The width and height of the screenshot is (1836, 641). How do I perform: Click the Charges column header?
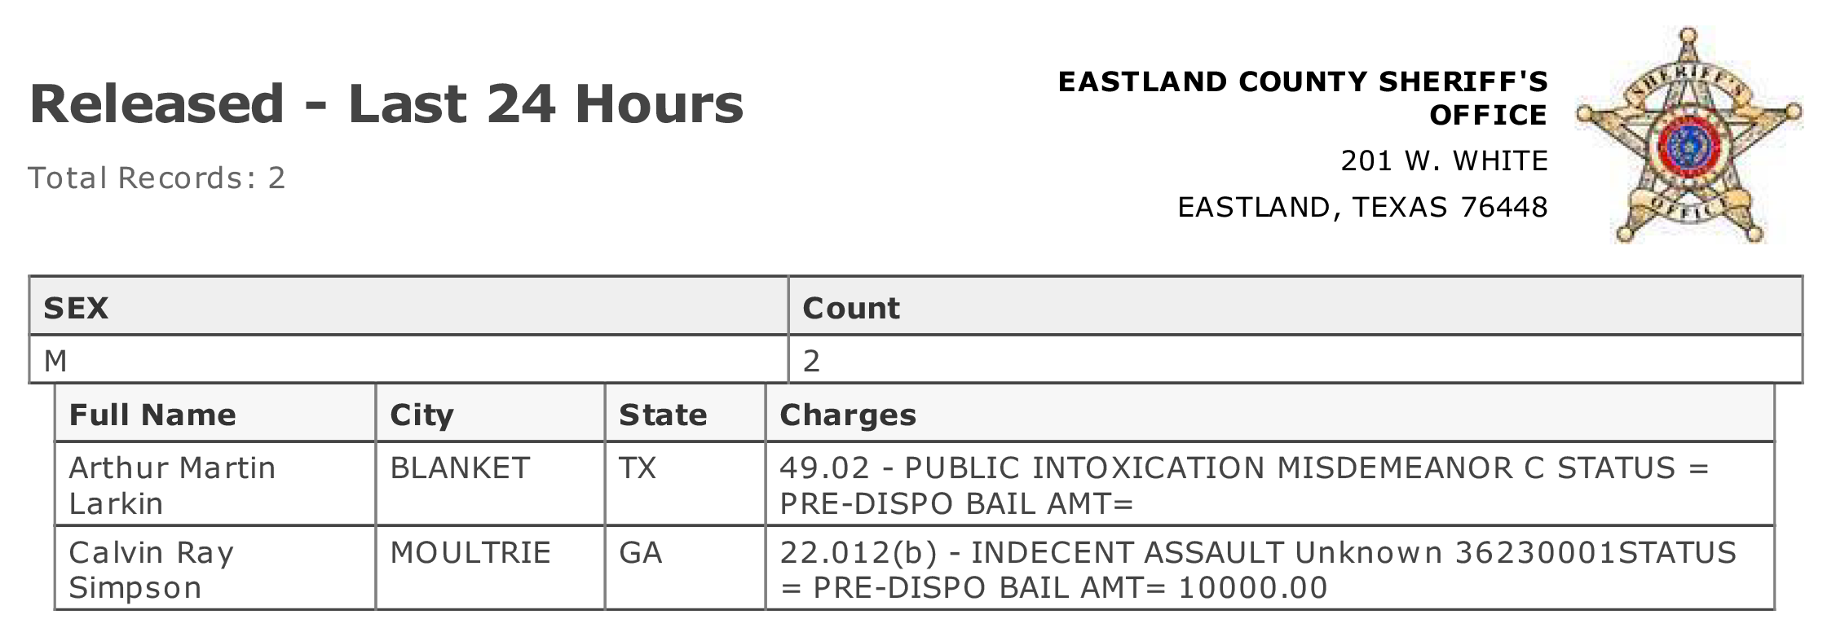(x=1270, y=414)
